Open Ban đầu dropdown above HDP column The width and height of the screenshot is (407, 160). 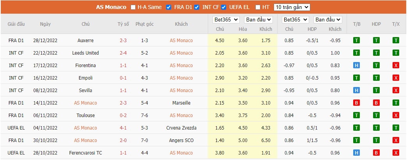coord(328,20)
